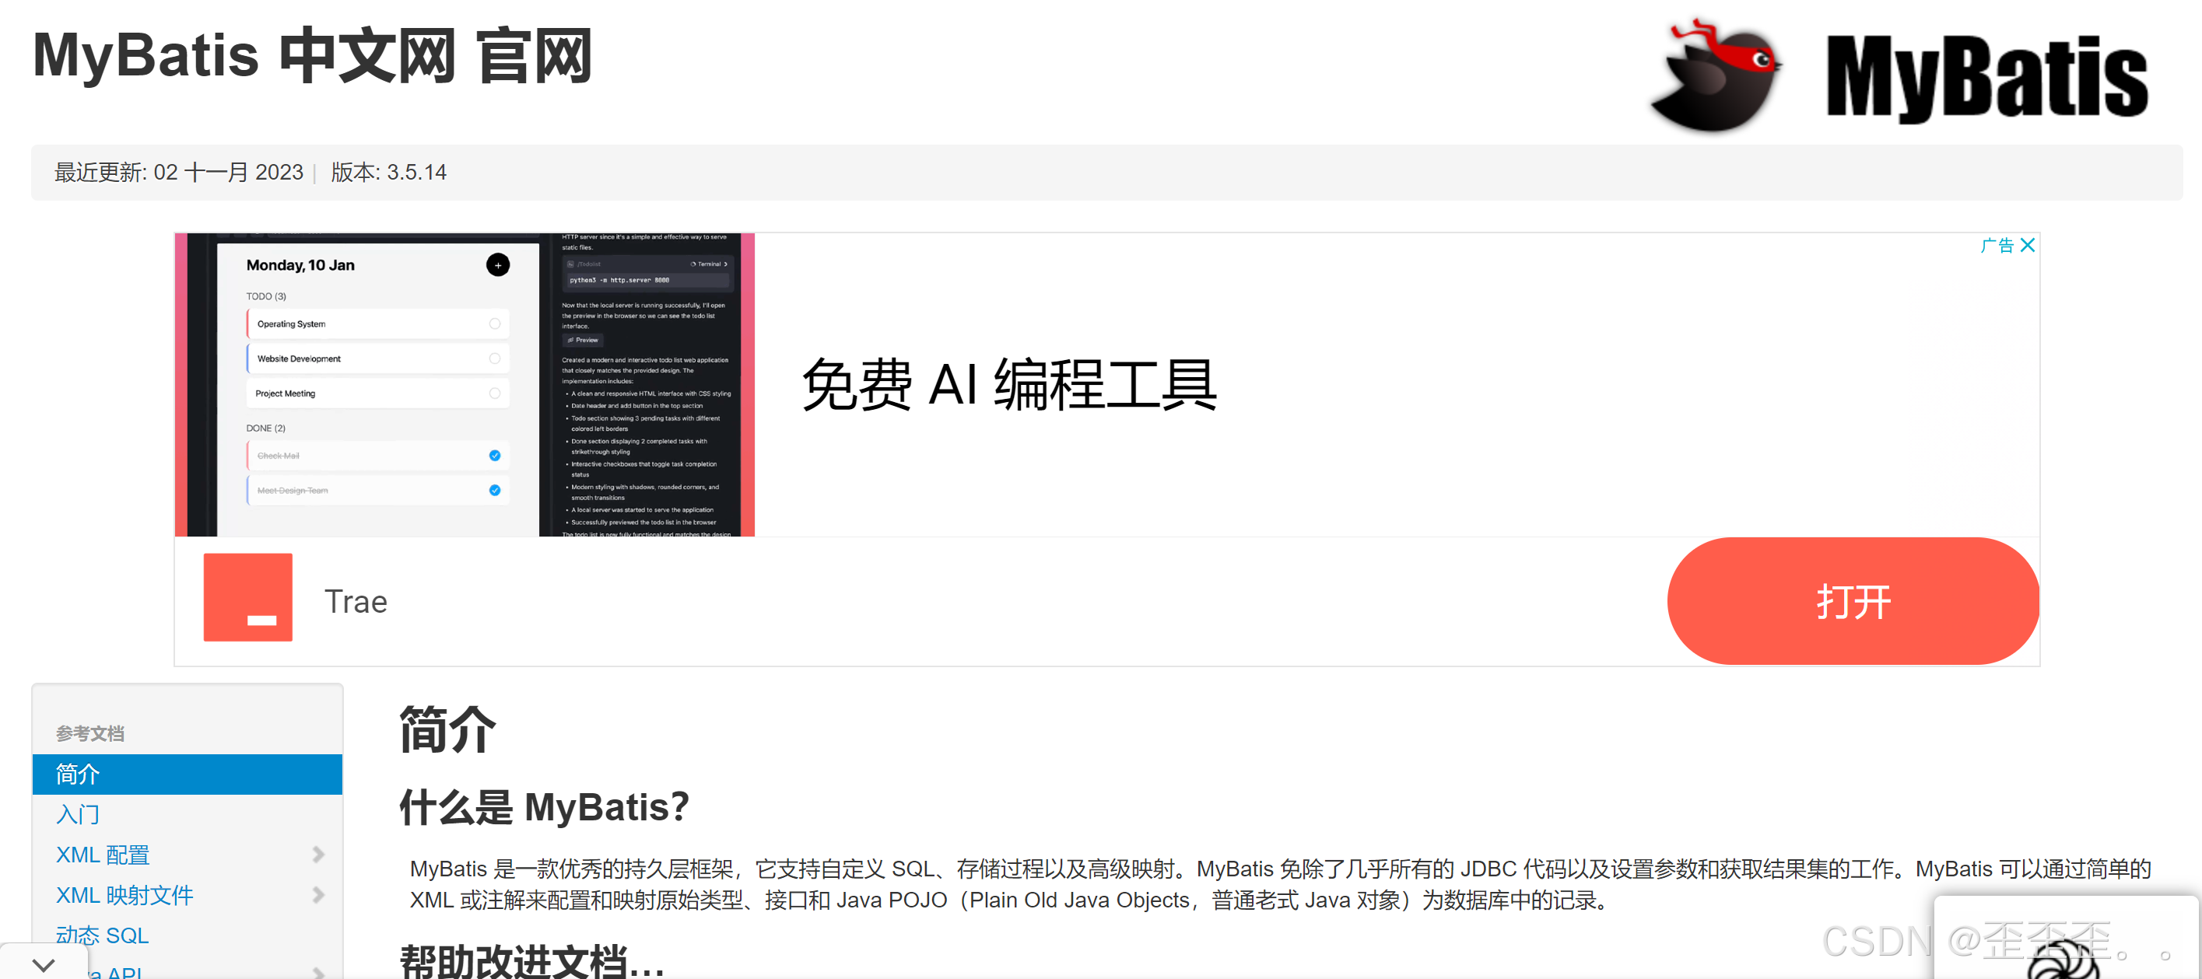The height and width of the screenshot is (979, 2202).
Task: Open the 入门 sidebar item
Action: [78, 814]
